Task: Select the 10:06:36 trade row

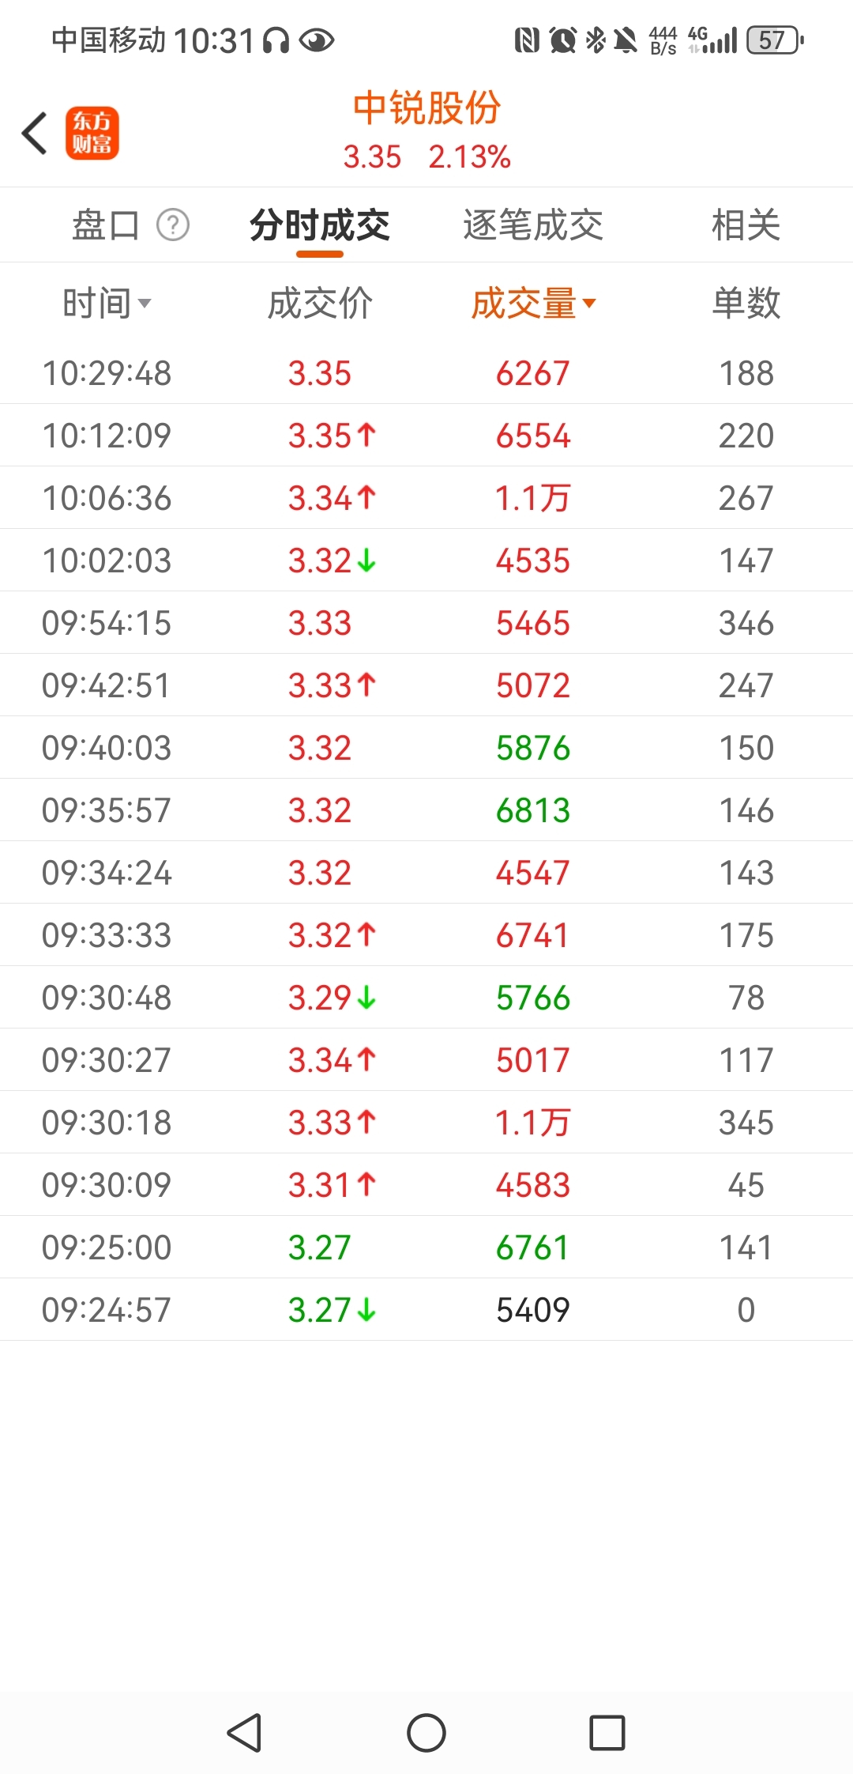Action: pos(426,498)
